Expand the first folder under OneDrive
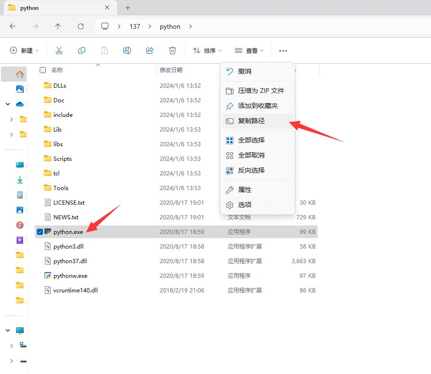Image resolution: width=431 pixels, height=374 pixels. (x=11, y=119)
